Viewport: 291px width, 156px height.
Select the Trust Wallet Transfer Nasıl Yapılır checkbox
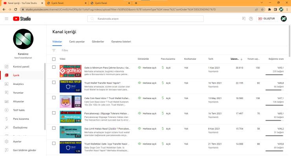54,83
